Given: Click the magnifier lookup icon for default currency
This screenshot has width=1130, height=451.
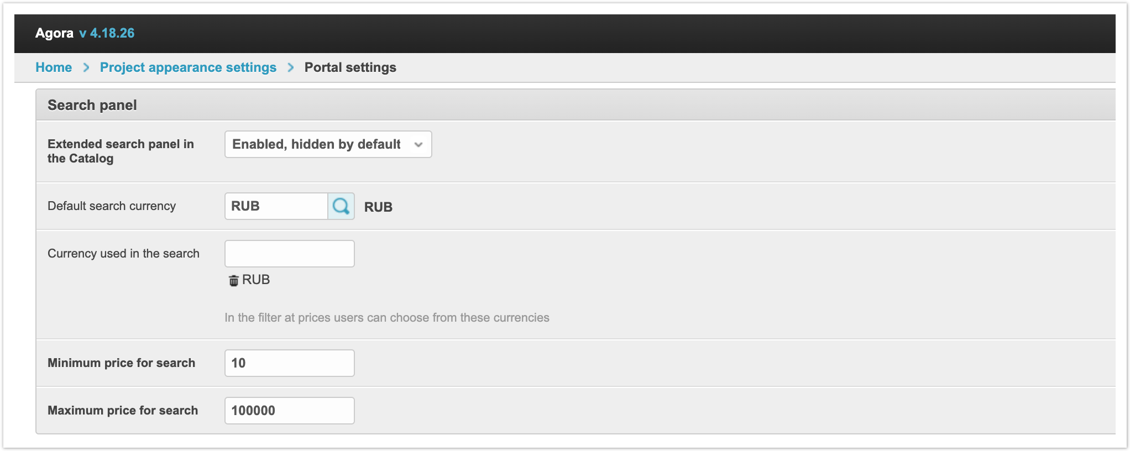Looking at the screenshot, I should (341, 206).
